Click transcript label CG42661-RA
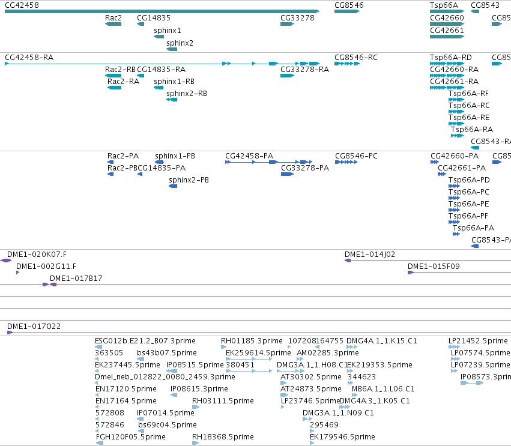The width and height of the screenshot is (511, 446). click(454, 82)
